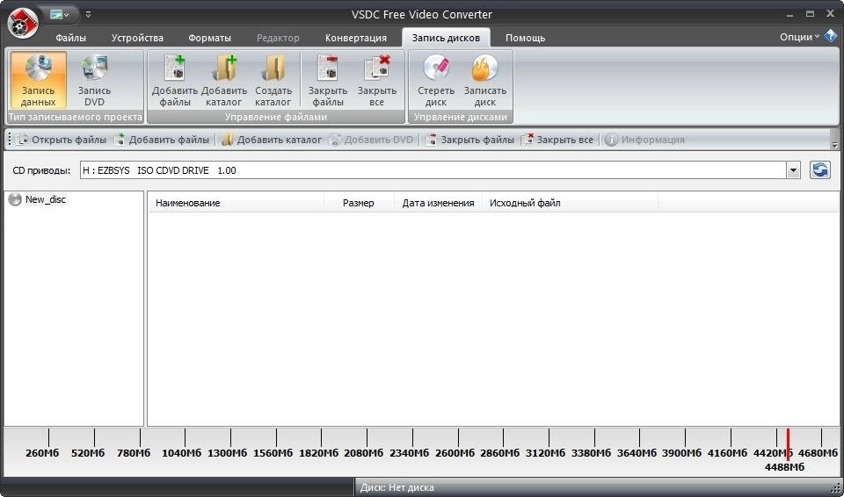Click the quick access toolbar image icon

[x=56, y=15]
